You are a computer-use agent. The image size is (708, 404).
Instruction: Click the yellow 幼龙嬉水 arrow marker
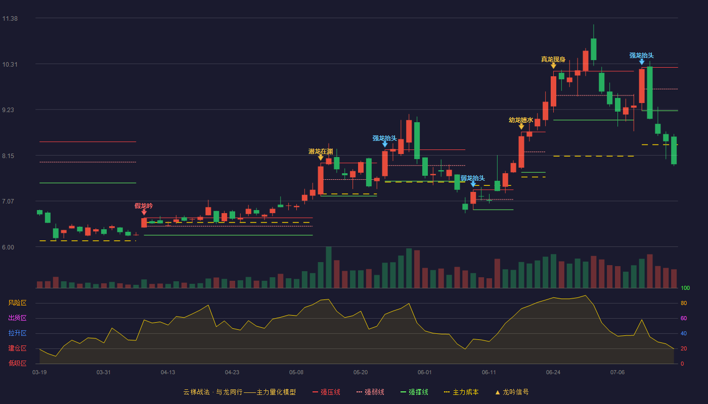click(x=521, y=126)
